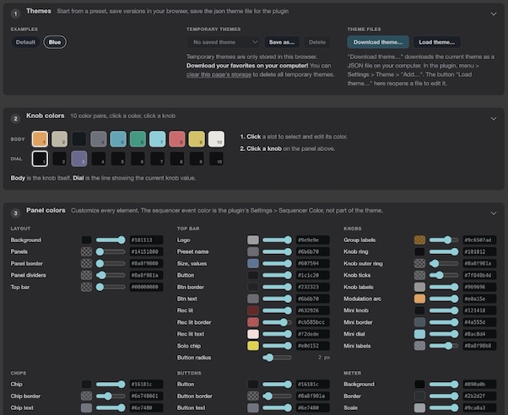Edit the Layout Background hex field #101113

point(146,240)
